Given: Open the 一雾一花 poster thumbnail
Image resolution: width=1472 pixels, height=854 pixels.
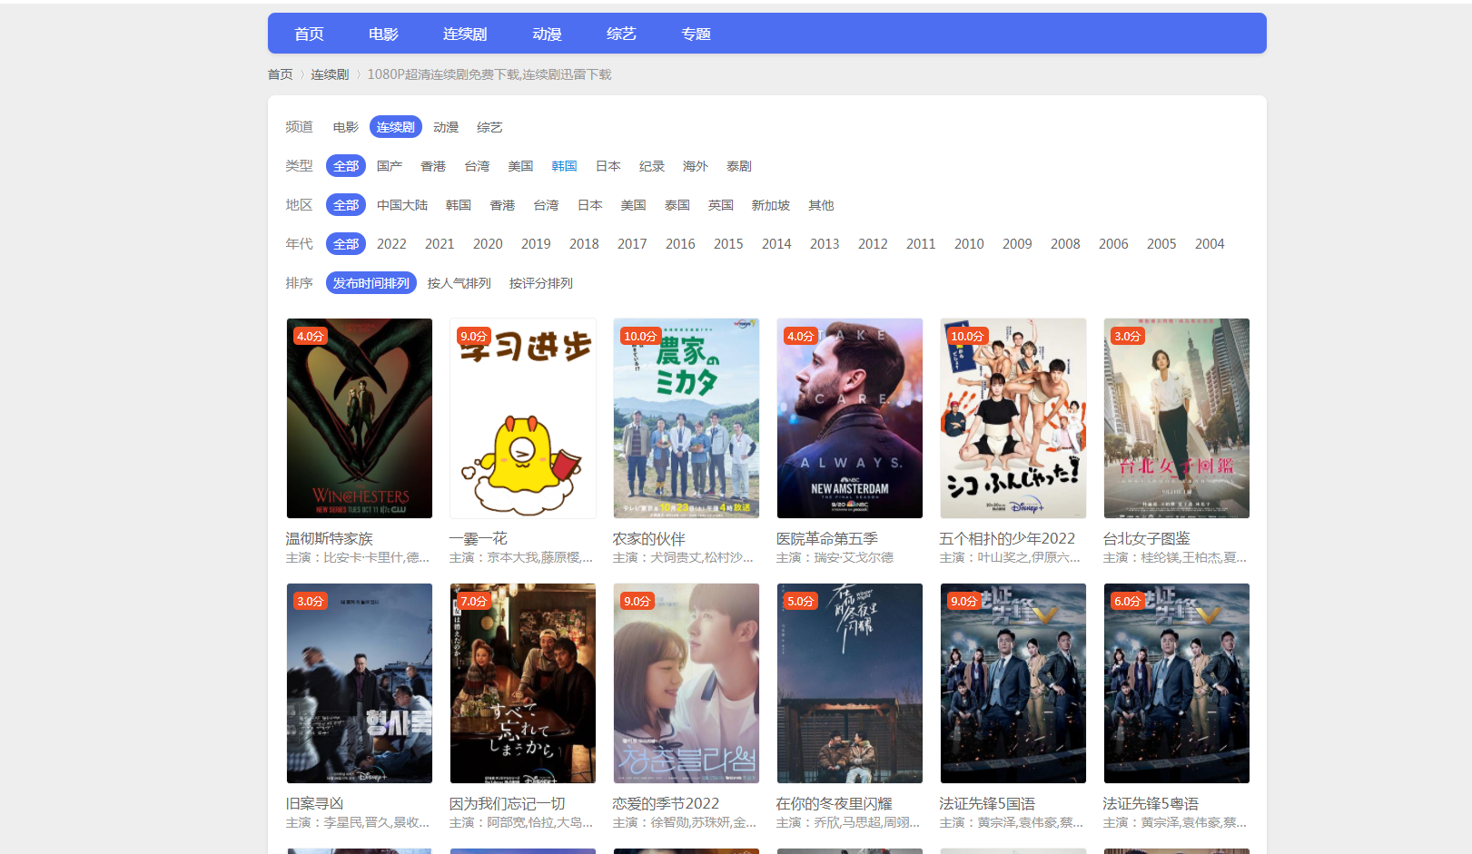Looking at the screenshot, I should (523, 418).
